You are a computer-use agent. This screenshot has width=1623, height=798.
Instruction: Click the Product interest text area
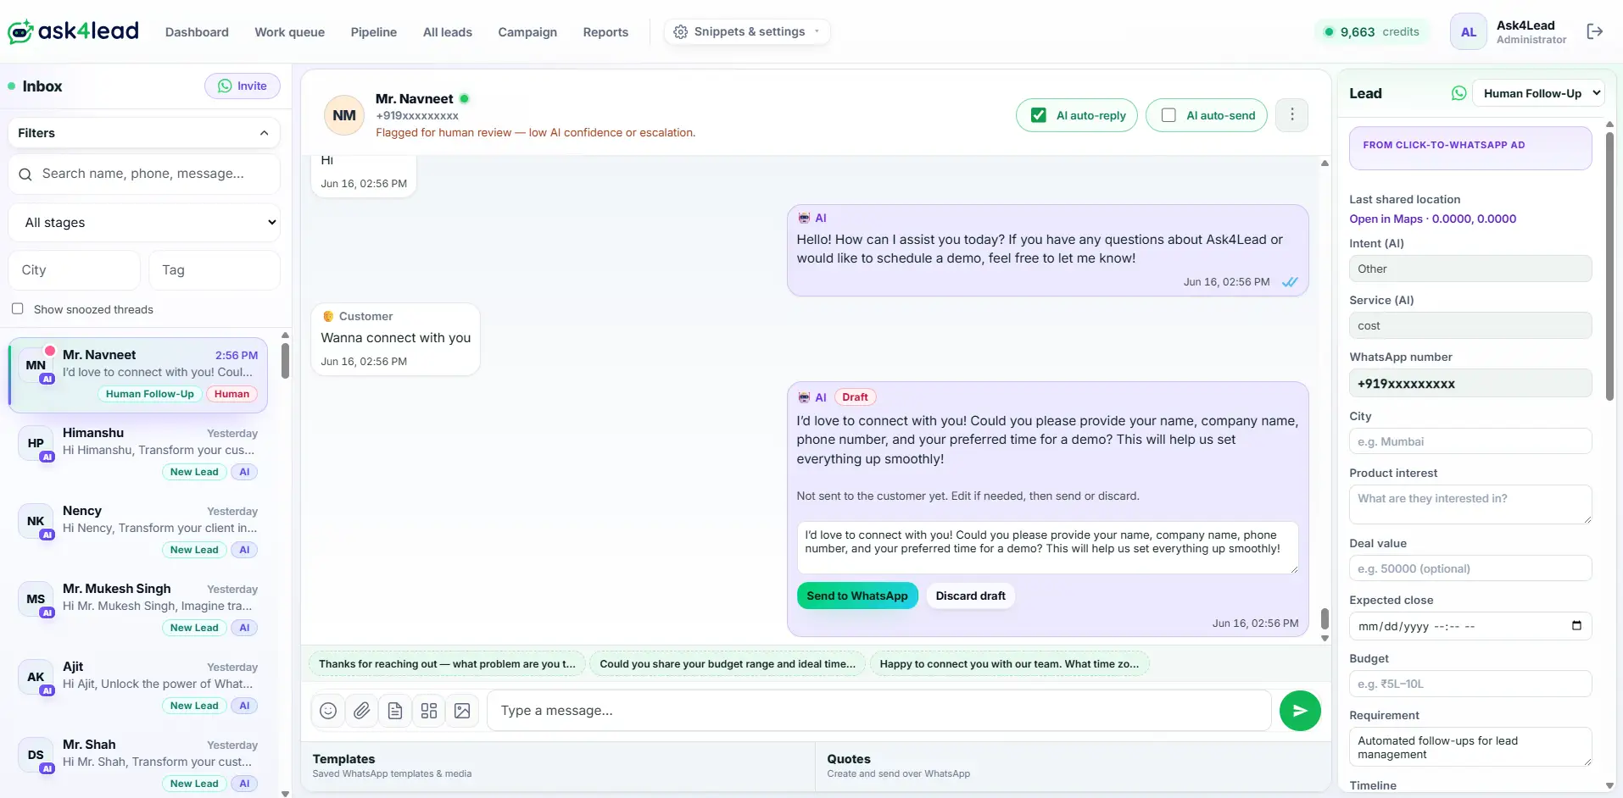[1470, 505]
